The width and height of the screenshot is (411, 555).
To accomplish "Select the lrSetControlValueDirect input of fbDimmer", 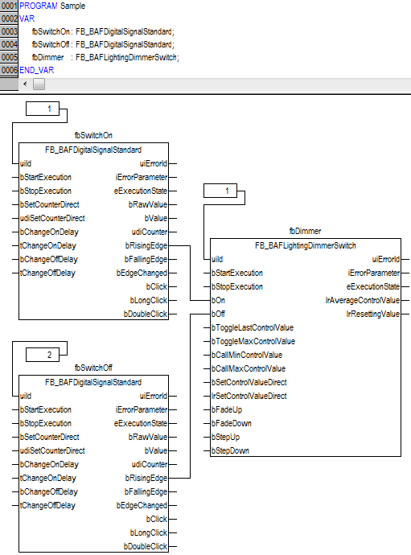I will pyautogui.click(x=249, y=396).
